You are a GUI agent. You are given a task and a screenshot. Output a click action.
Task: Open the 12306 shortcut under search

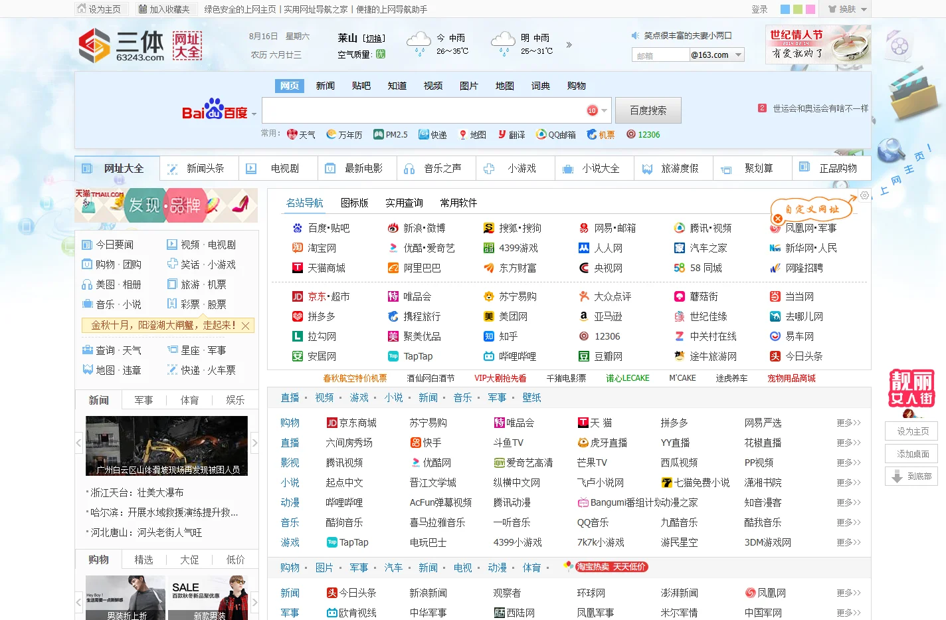click(x=643, y=134)
